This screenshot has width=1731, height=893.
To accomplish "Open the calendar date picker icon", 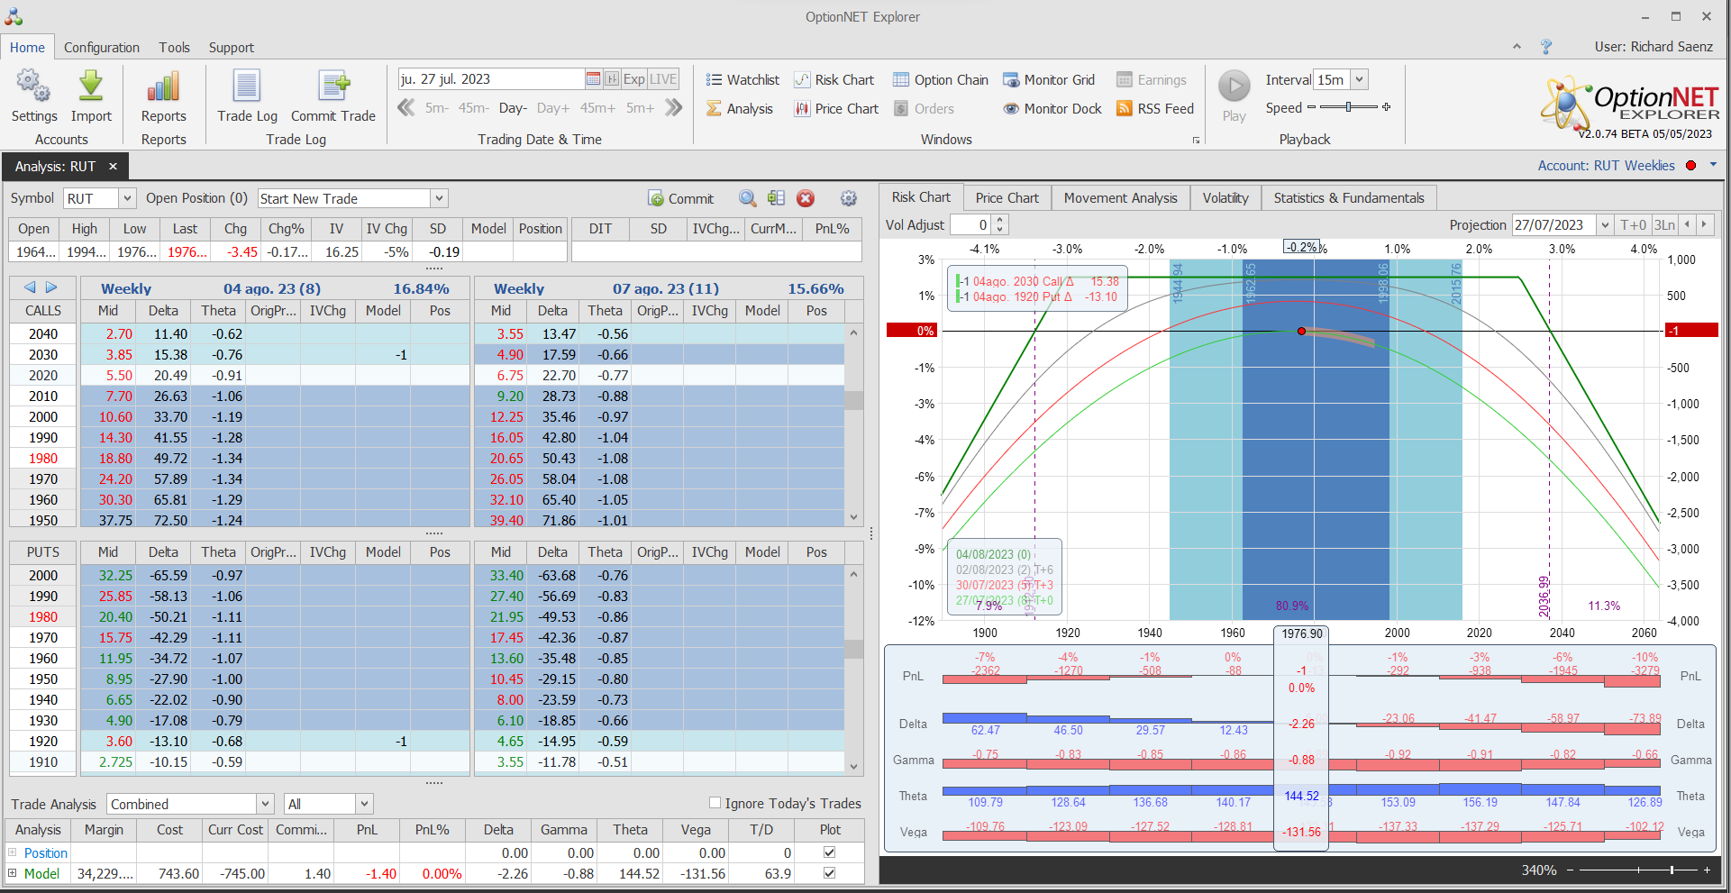I will [593, 79].
